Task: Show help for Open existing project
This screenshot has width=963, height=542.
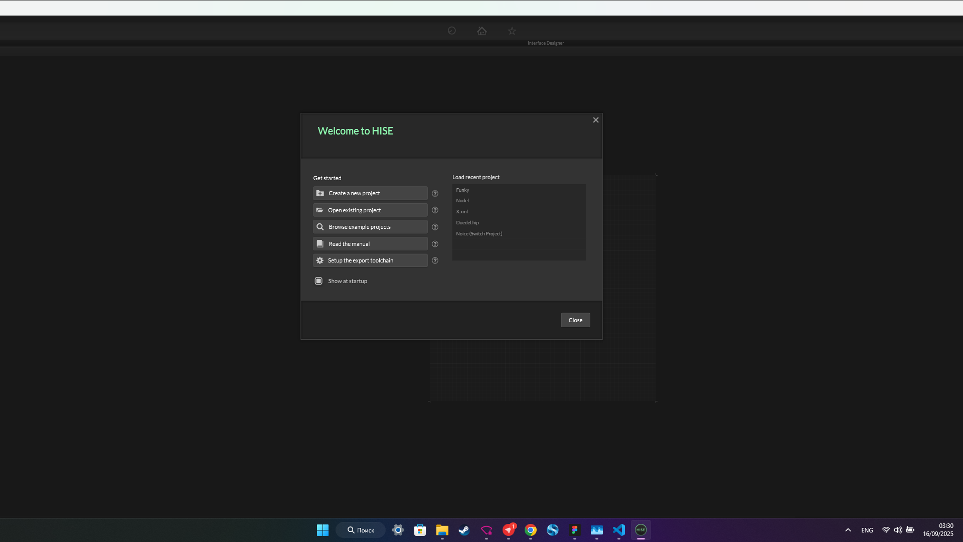Action: pos(435,210)
